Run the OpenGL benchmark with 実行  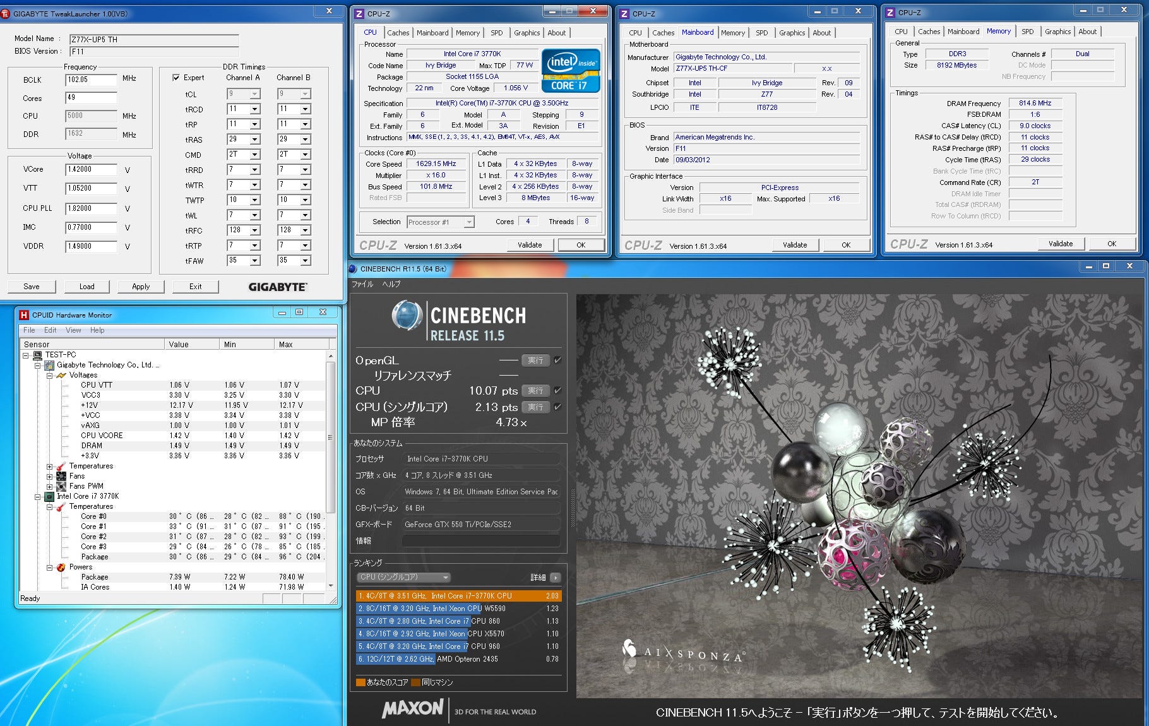coord(535,360)
